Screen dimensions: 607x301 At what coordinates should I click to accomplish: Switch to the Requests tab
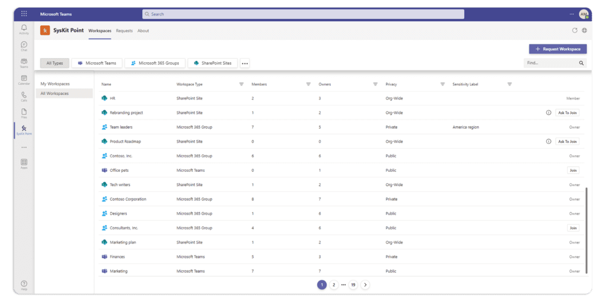point(124,31)
